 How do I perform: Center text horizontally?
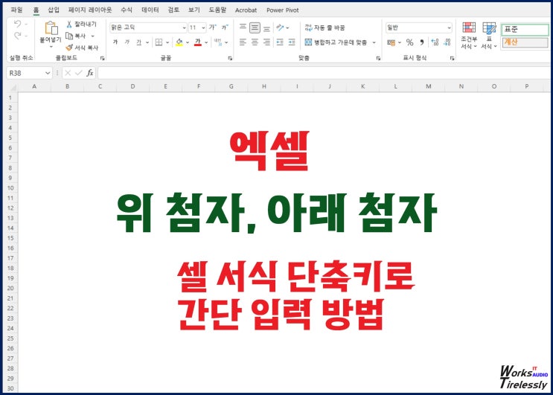255,42
